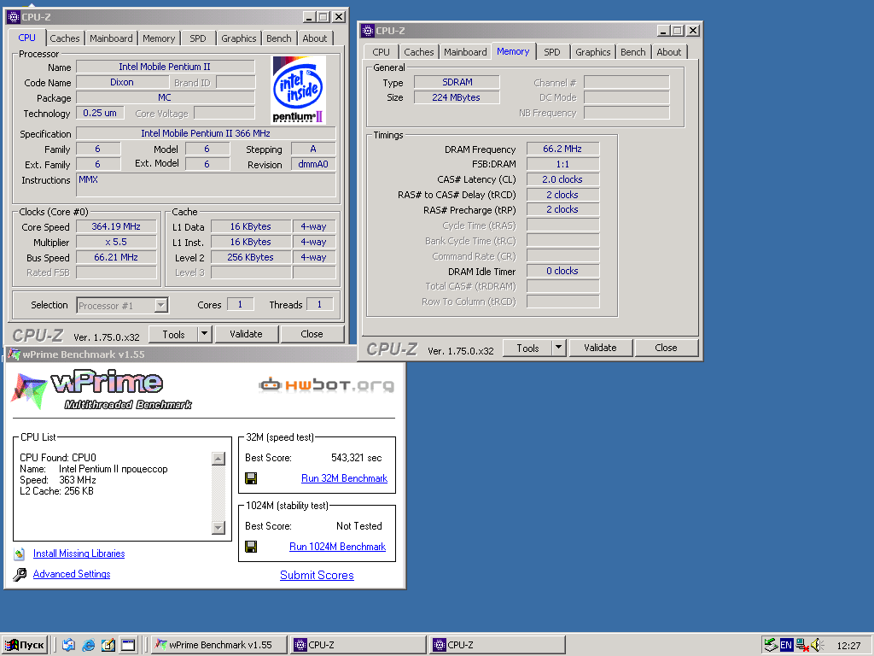The height and width of the screenshot is (656, 874).
Task: Click the first CPU-Z taskbar button
Action: (x=359, y=645)
